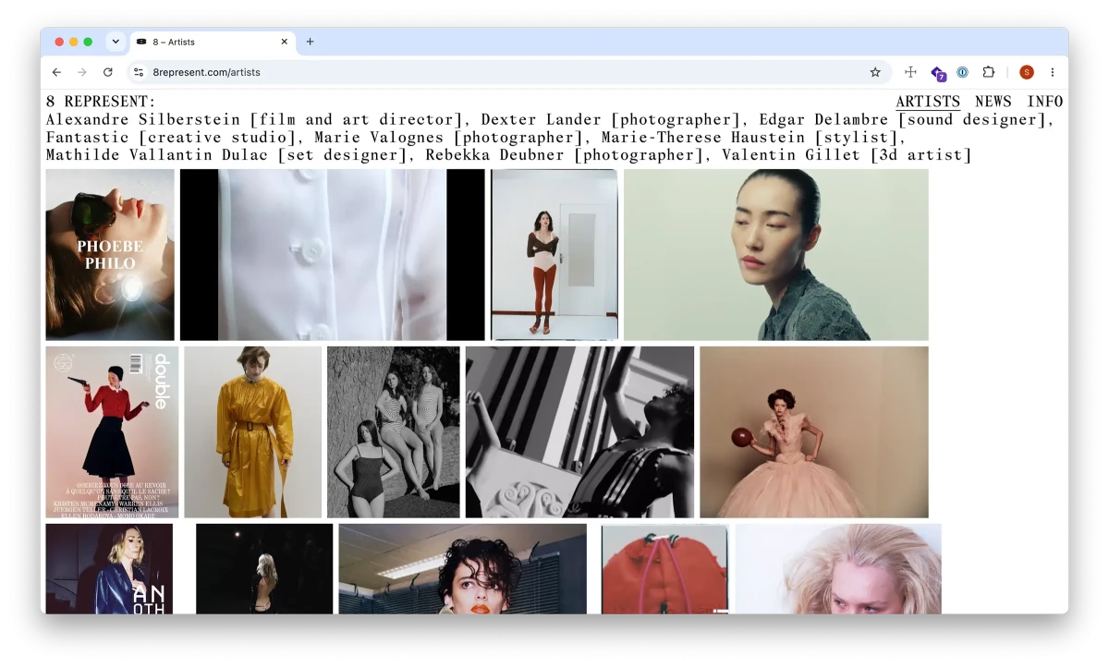Reload the page with refresh icon
The height and width of the screenshot is (667, 1109).
[108, 72]
